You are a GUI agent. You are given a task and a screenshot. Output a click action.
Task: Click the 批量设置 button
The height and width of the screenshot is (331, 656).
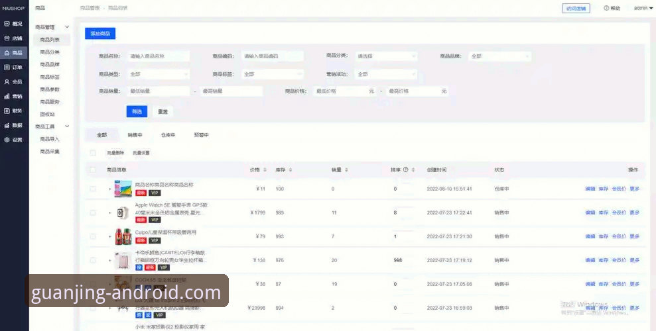pyautogui.click(x=141, y=153)
